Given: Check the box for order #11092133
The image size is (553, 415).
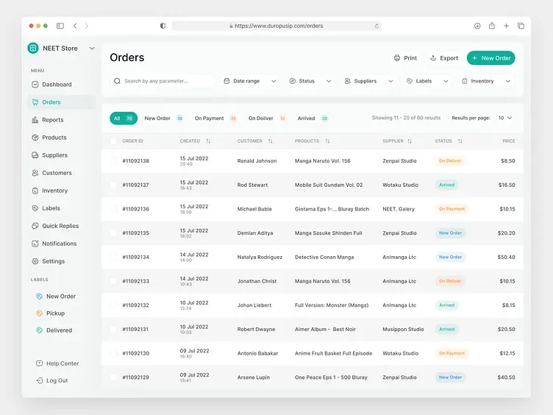Looking at the screenshot, I should click(x=113, y=281).
